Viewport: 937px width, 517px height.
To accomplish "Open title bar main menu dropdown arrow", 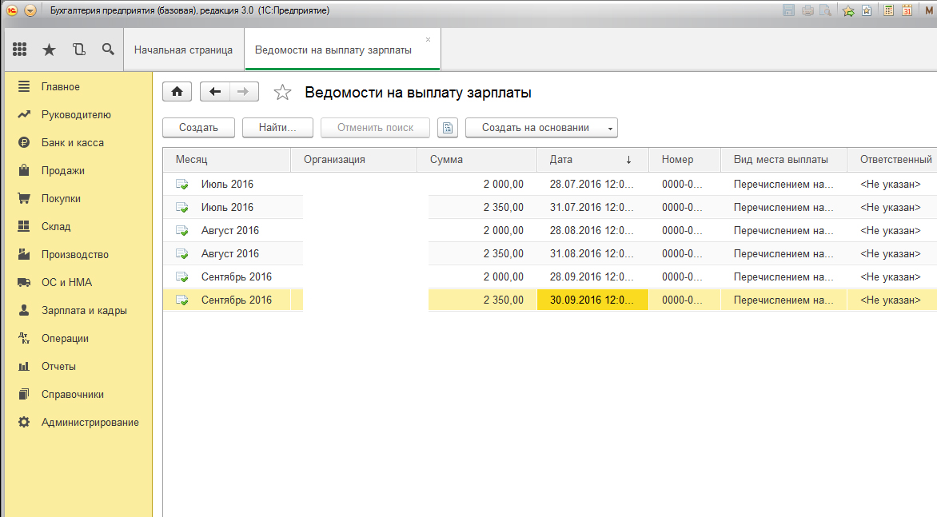I will (30, 11).
